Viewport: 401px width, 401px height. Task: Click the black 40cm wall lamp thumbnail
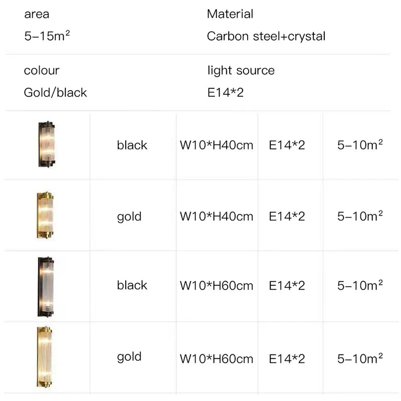click(45, 145)
